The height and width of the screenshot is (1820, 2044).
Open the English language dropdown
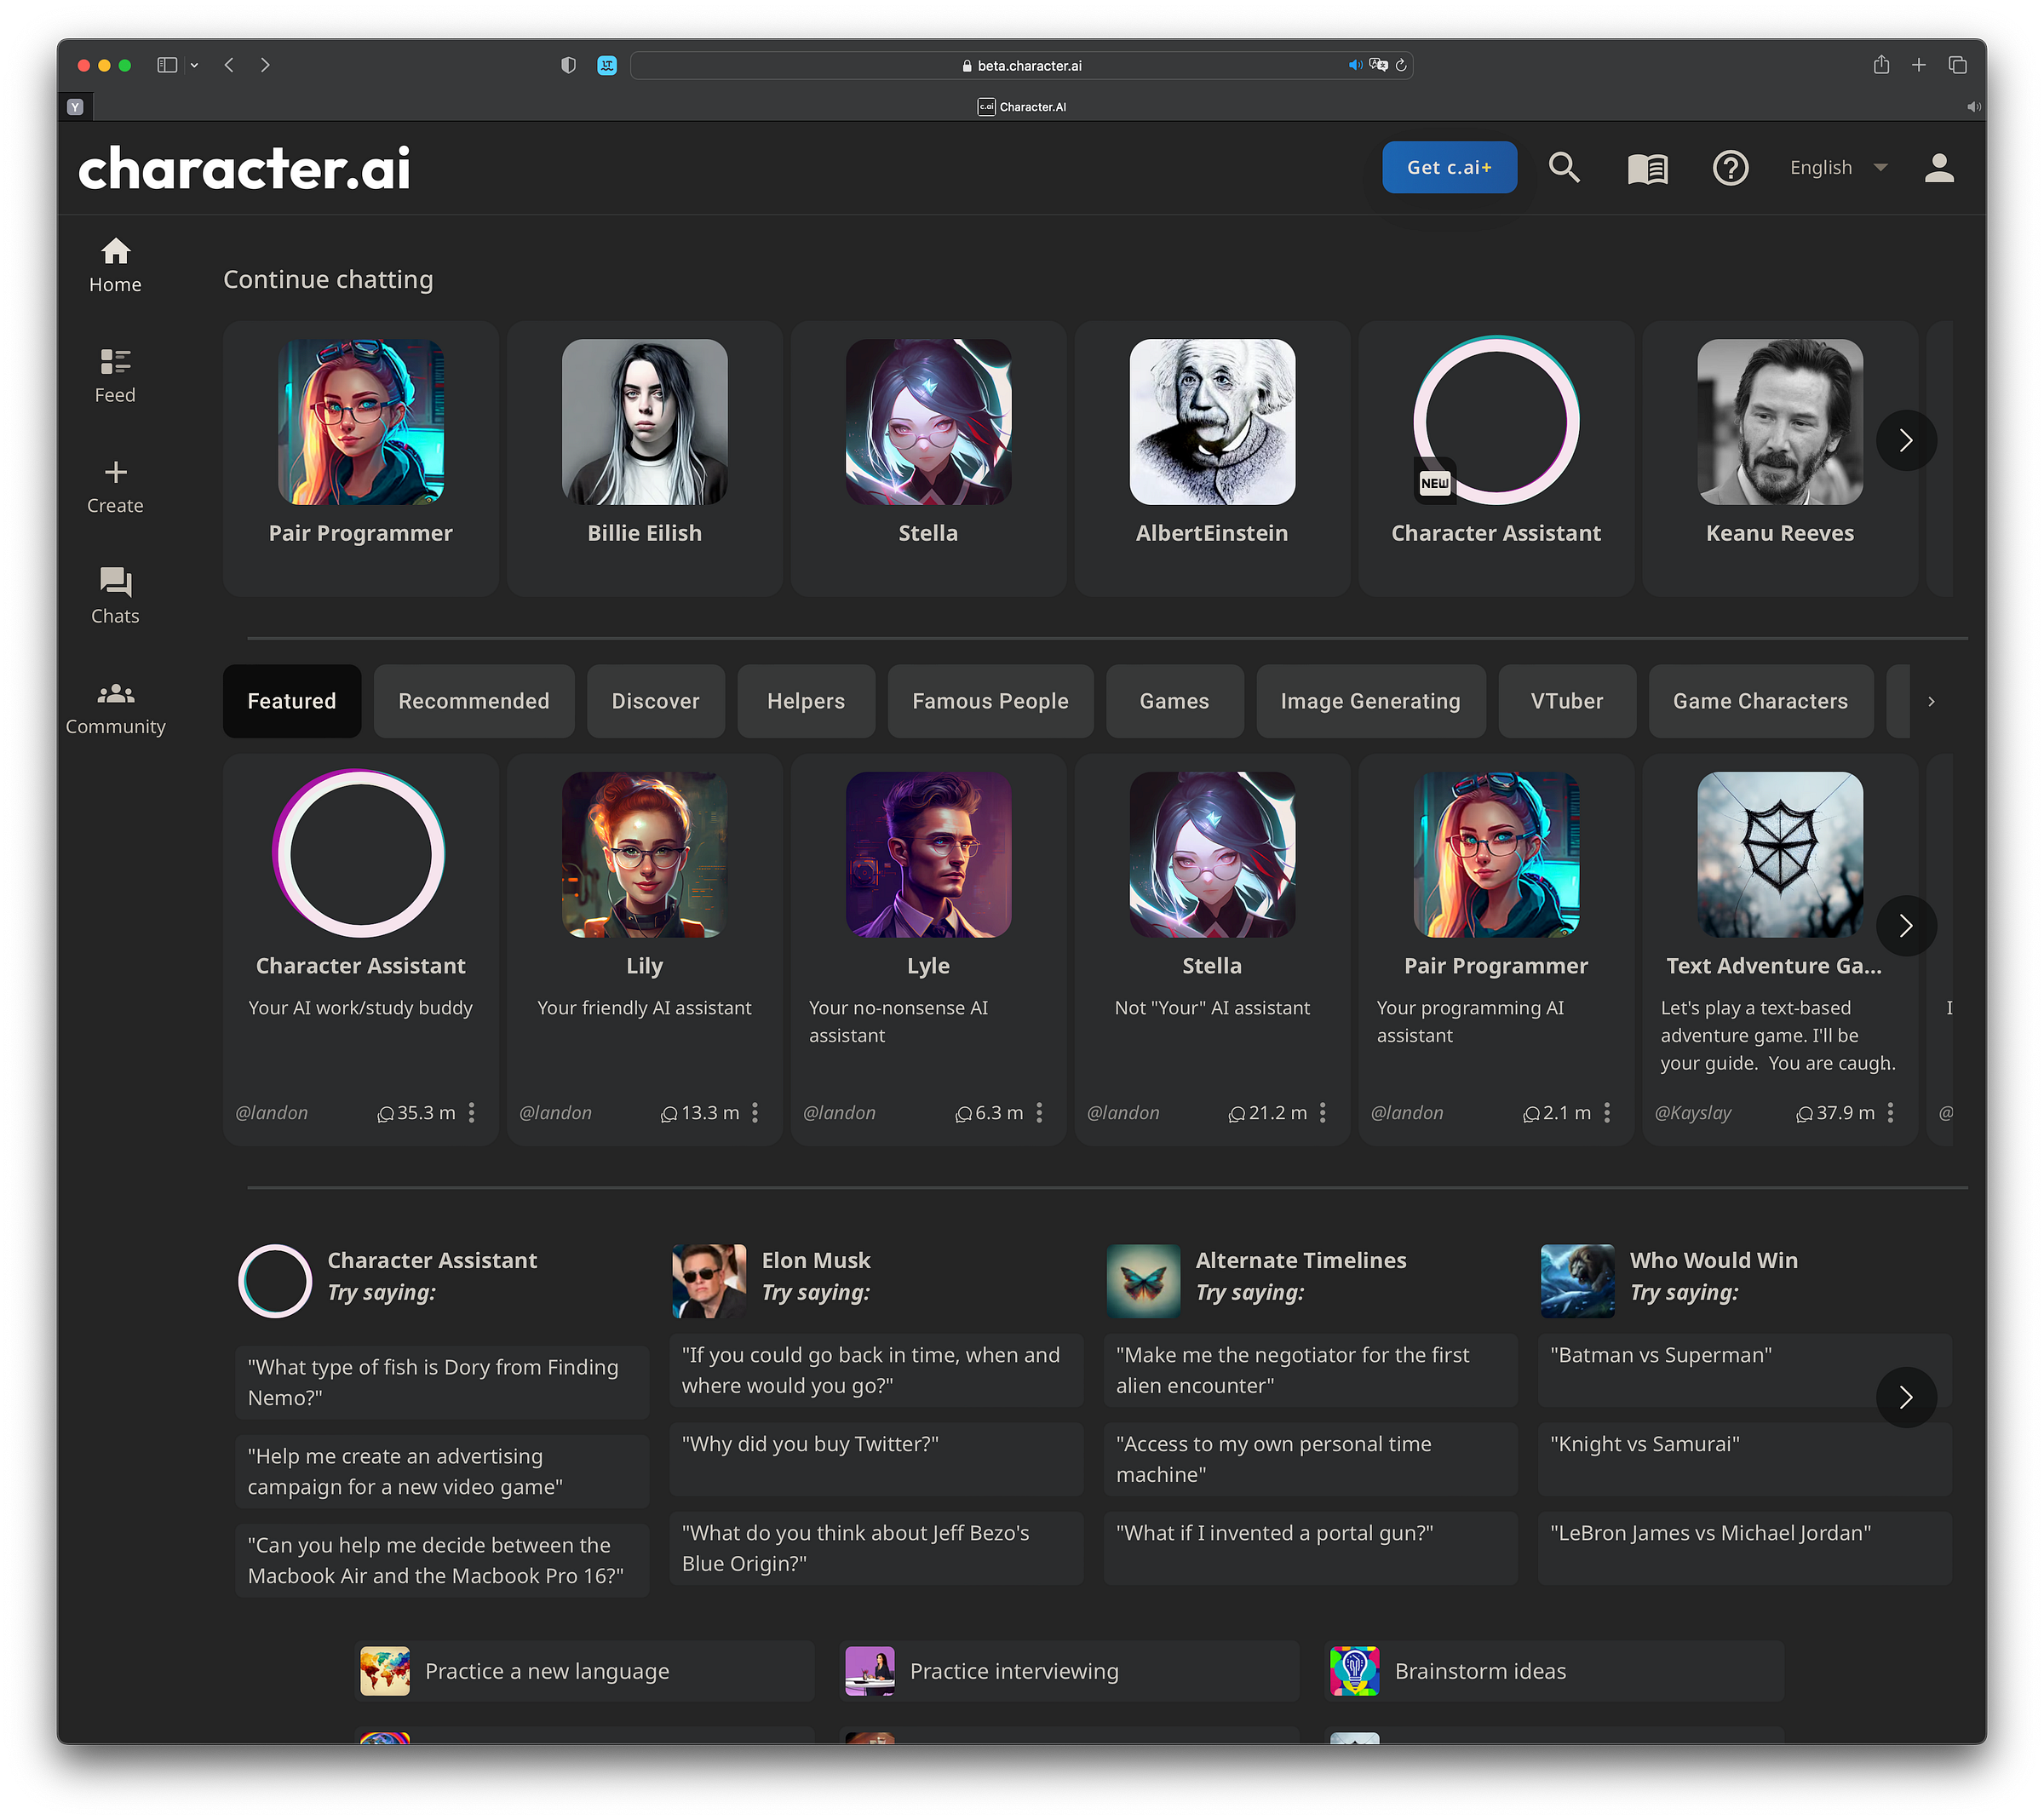pos(1838,167)
